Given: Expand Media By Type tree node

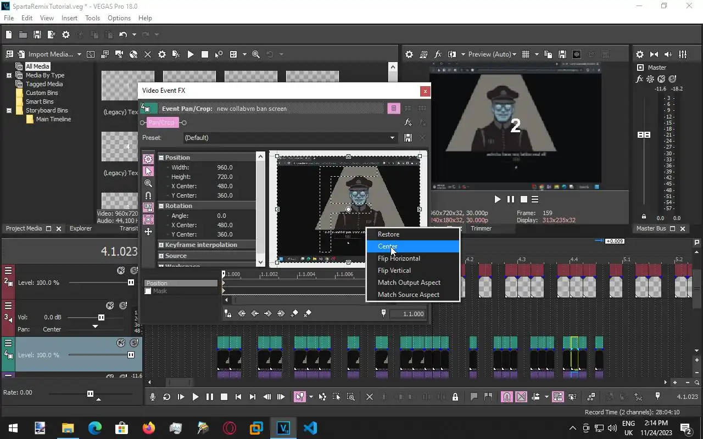Looking at the screenshot, I should point(9,75).
